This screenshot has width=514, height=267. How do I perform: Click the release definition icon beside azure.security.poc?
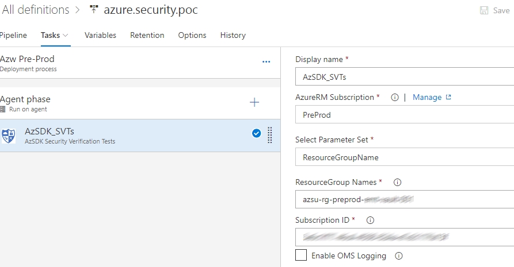94,9
